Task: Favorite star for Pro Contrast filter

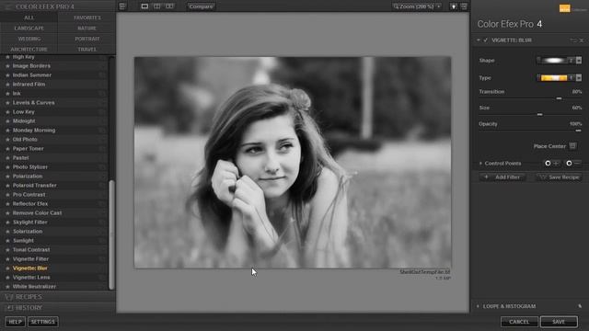Action: (x=7, y=195)
